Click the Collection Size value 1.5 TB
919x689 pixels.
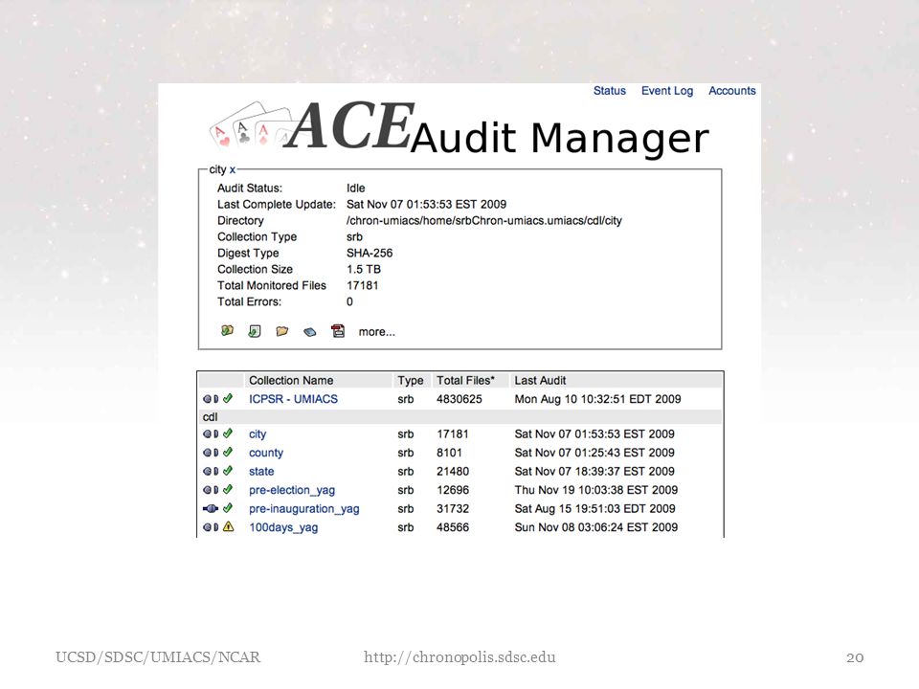tap(364, 270)
